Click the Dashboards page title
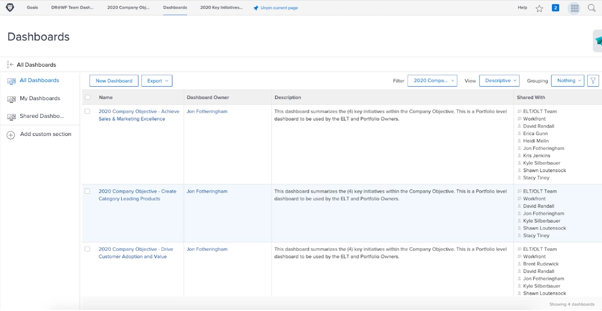 click(38, 37)
